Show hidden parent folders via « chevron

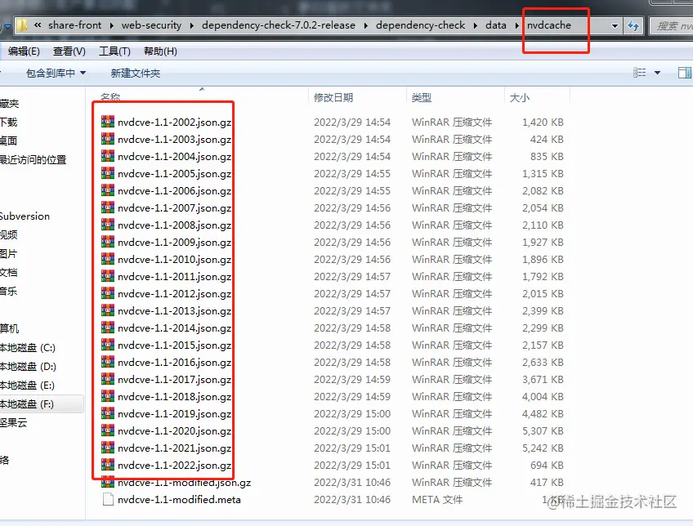(x=38, y=25)
